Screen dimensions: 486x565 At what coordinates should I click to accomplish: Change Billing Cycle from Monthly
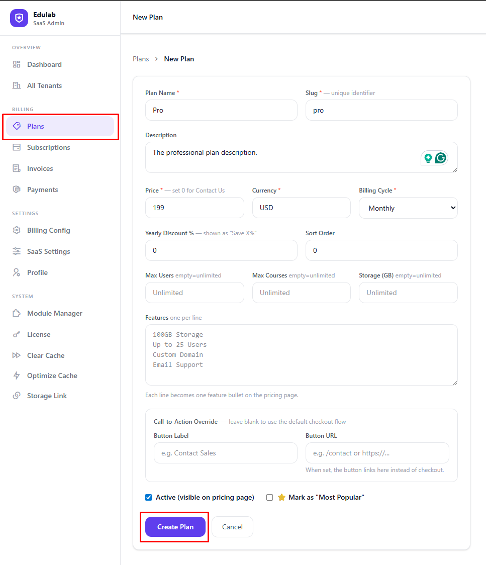[x=408, y=208]
